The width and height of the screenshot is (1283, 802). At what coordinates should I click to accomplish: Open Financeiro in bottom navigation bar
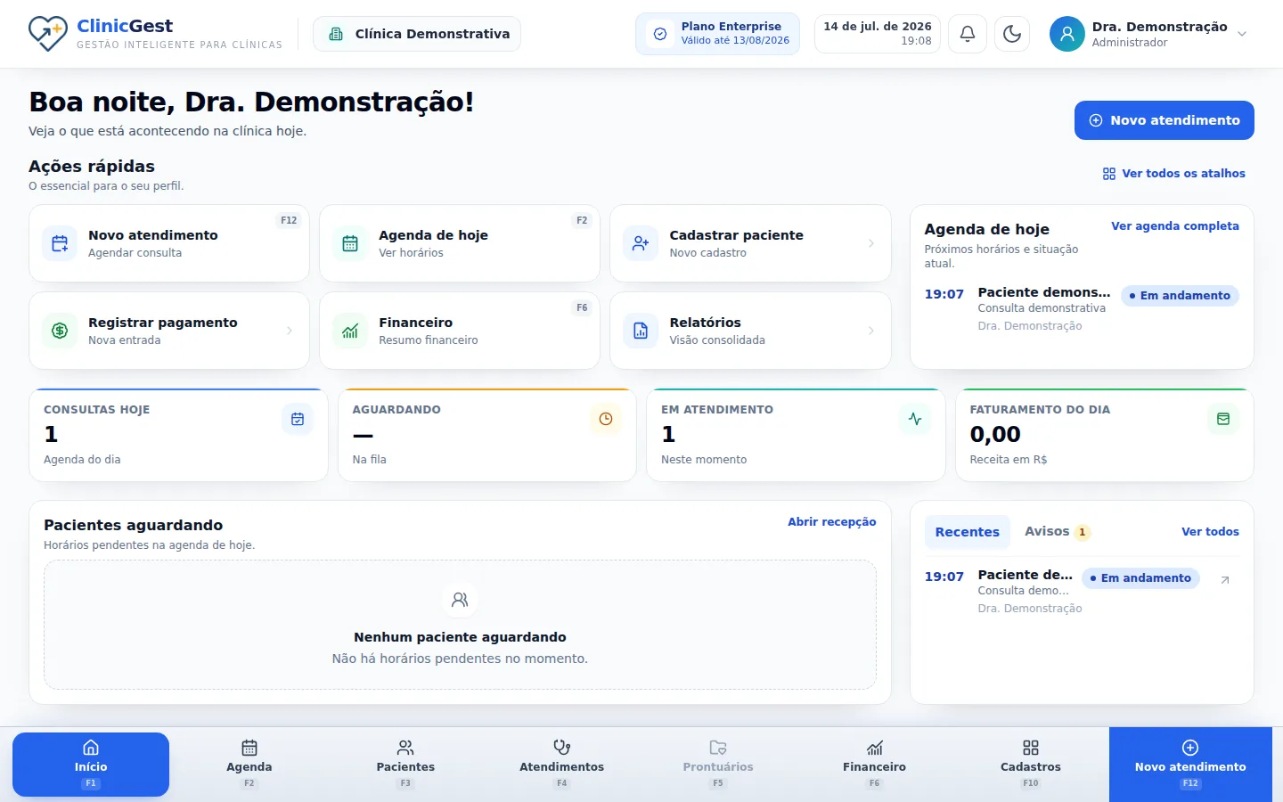pos(874,764)
